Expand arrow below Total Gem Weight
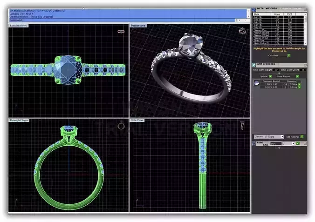The width and height of the screenshot is (315, 222). pyautogui.click(x=279, y=73)
